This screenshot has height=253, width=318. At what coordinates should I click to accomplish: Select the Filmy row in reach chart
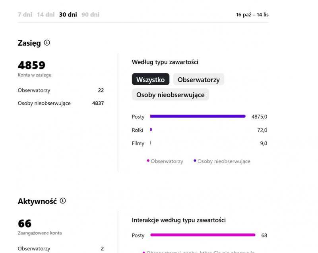(x=138, y=143)
